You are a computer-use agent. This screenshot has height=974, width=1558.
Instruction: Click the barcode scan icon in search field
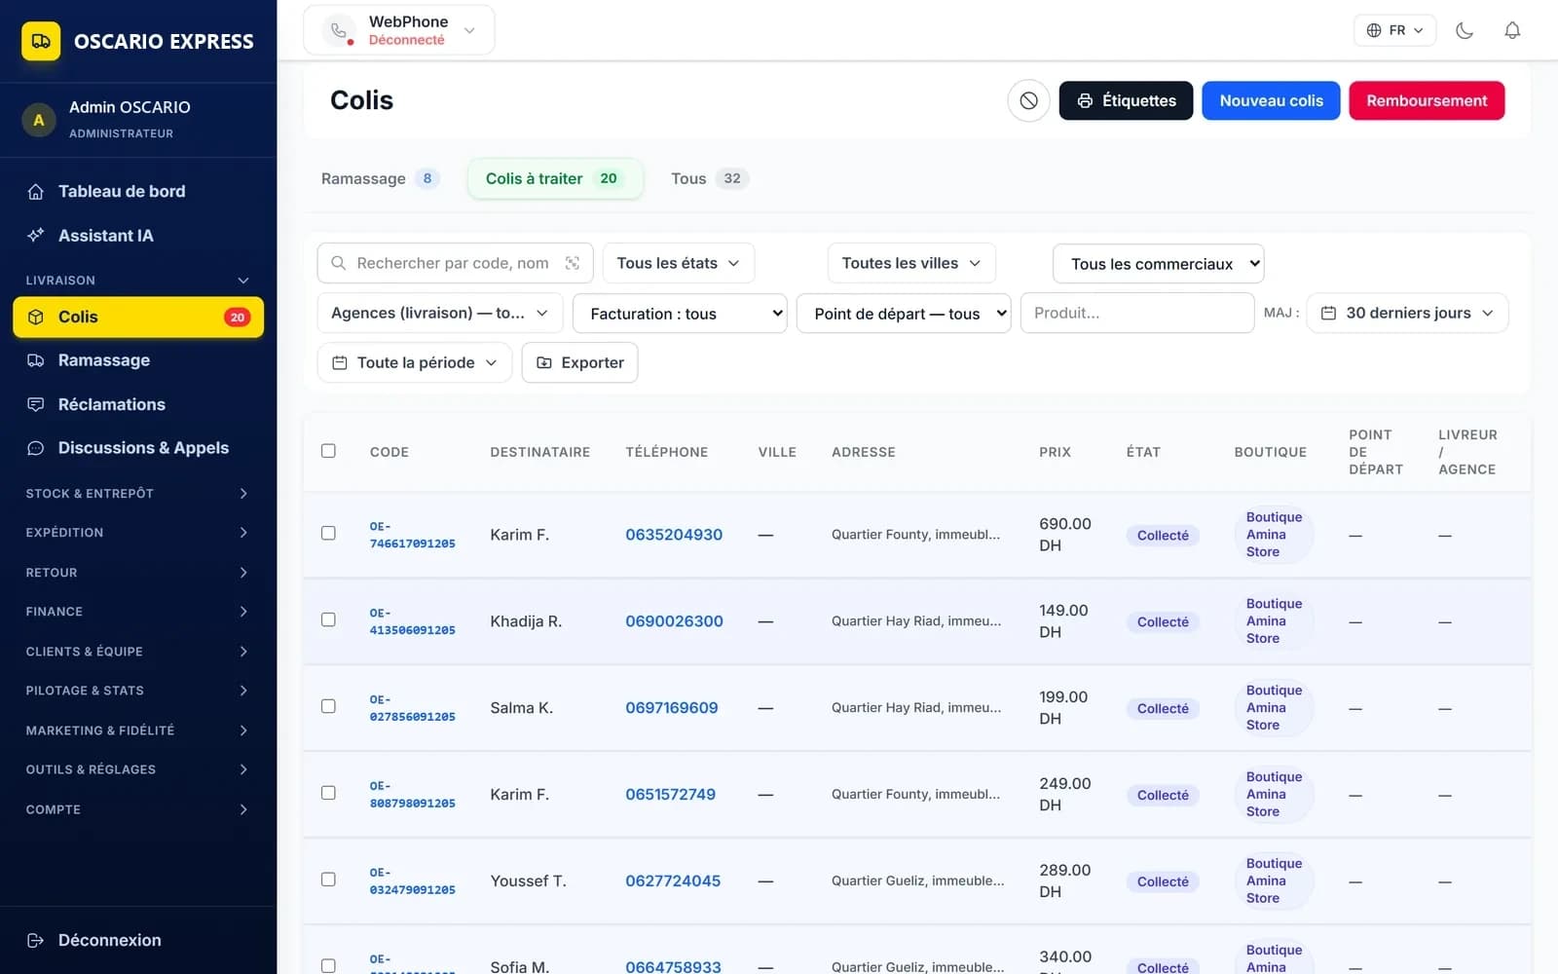pos(573,263)
